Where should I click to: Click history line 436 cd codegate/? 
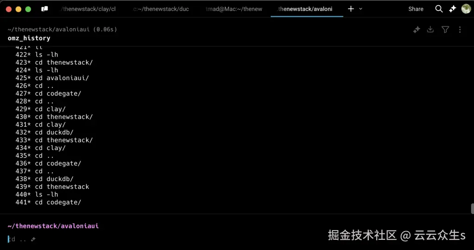point(48,163)
